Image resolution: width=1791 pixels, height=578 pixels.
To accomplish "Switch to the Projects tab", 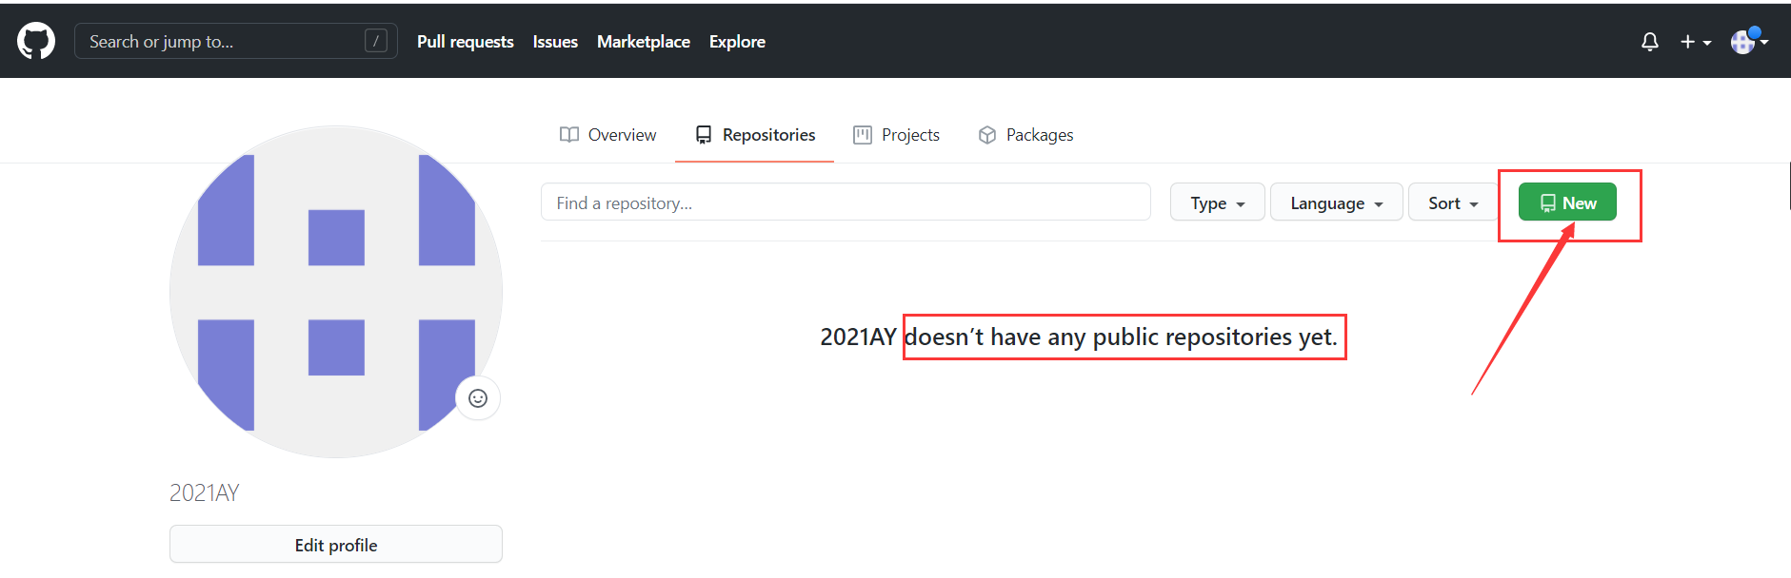I will (897, 135).
